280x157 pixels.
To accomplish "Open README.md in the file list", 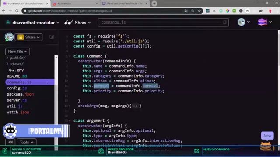I will 17,76.
